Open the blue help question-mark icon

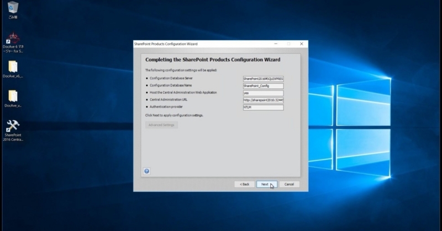click(x=146, y=171)
